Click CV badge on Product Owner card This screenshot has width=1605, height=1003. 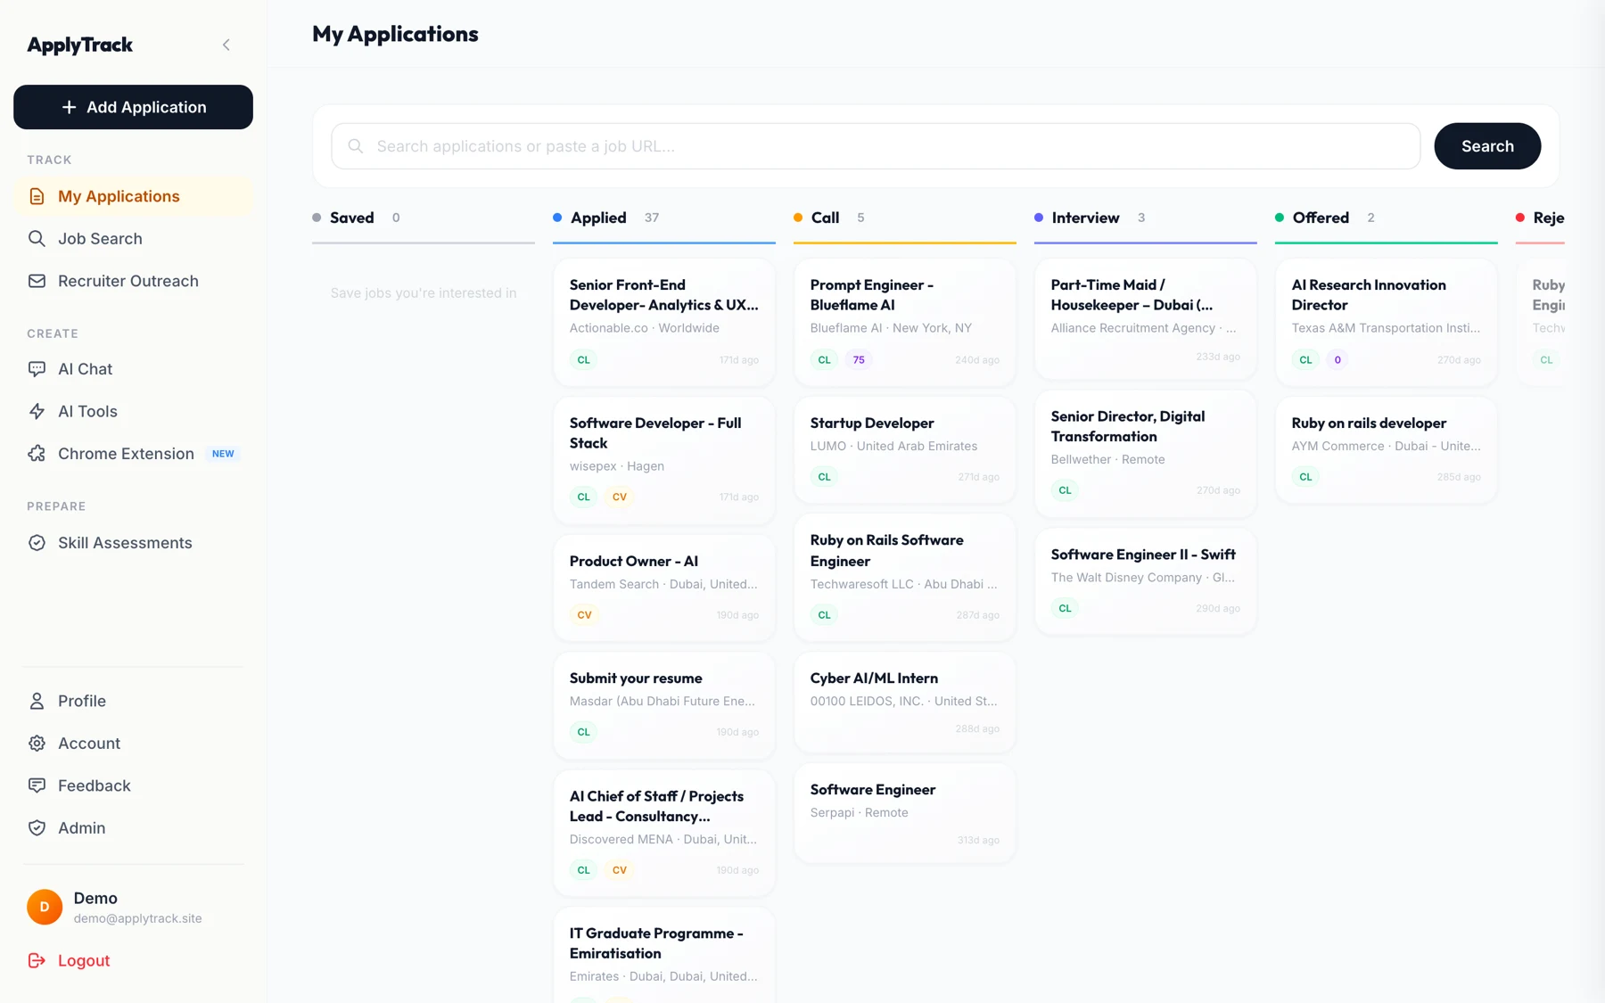click(x=584, y=615)
